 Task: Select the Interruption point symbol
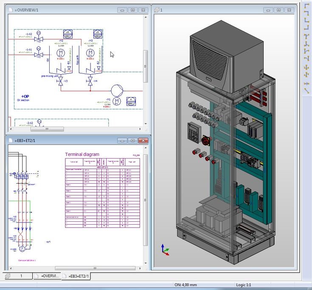306,84
